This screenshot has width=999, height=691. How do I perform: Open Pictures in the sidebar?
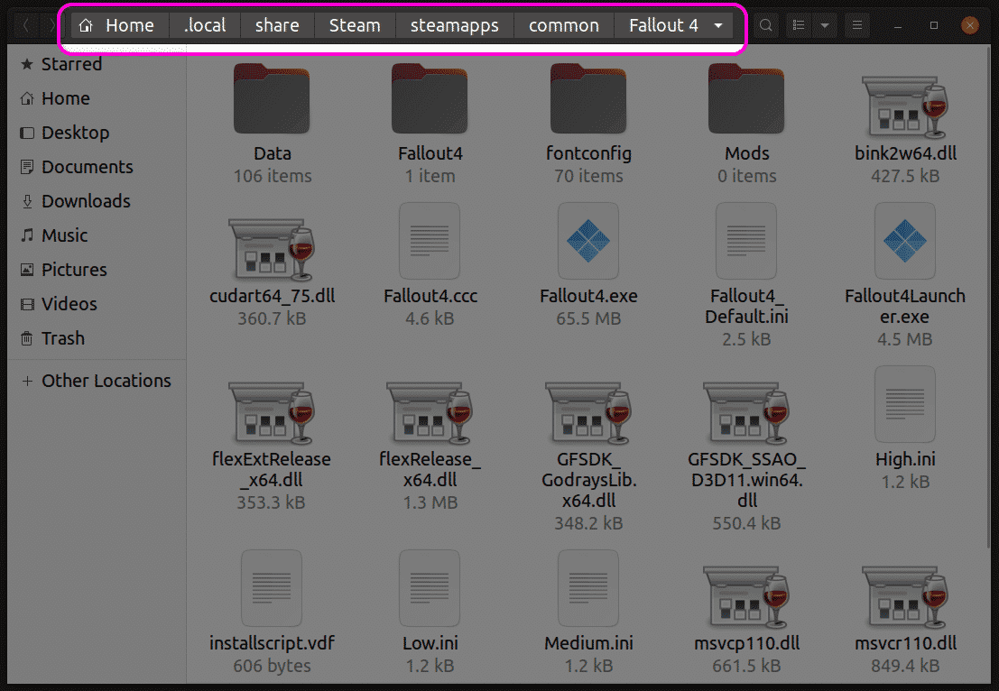coord(97,270)
